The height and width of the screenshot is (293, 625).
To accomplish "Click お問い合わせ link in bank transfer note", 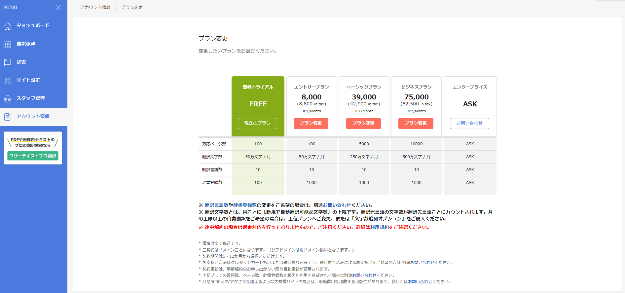I will 423,263.
